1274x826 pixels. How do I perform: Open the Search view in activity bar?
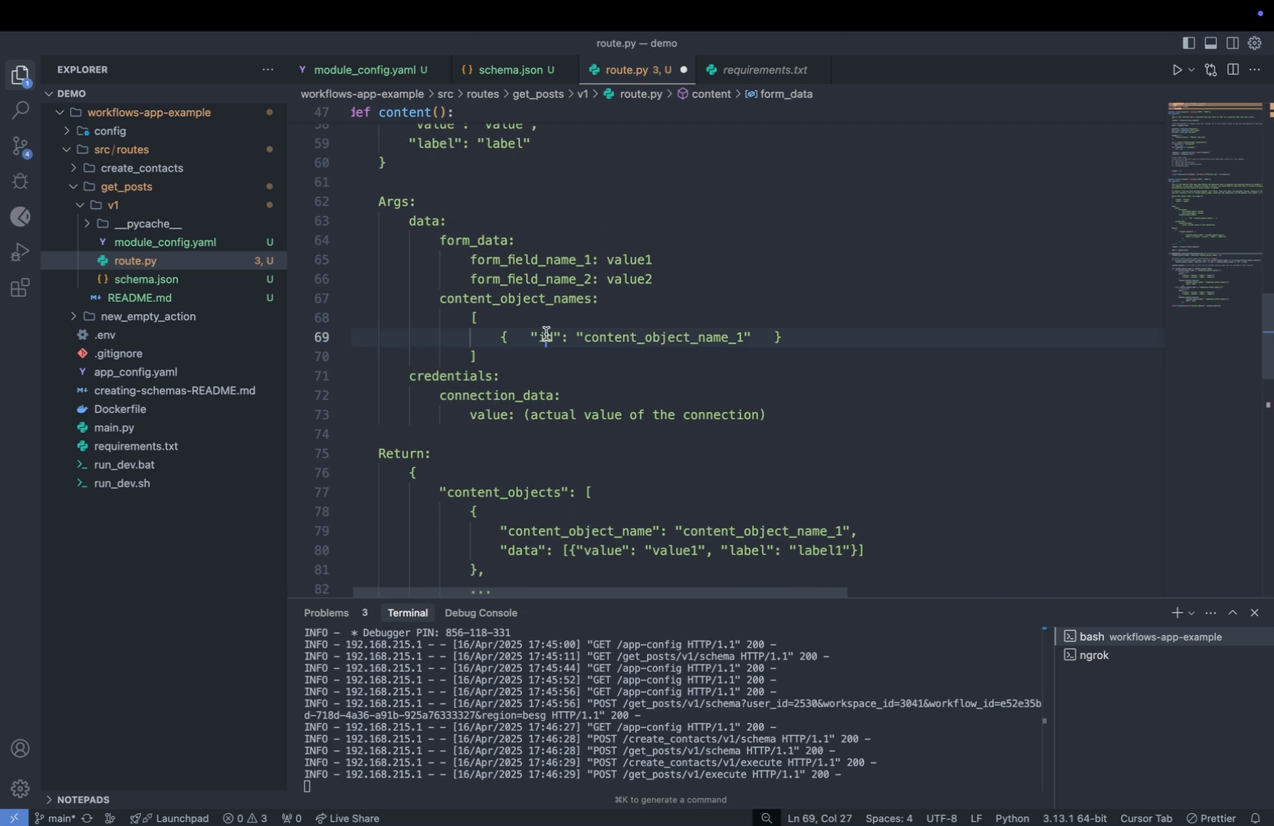[21, 110]
